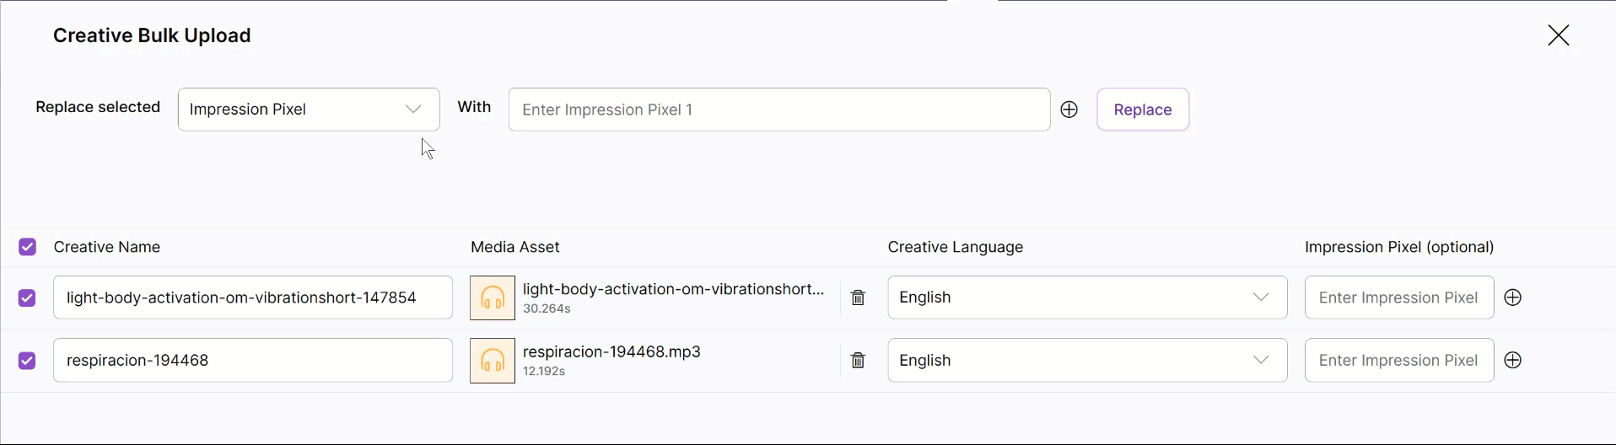Close the Creative Bulk Upload dialog
Screen dimensions: 1616x445
pos(1558,35)
